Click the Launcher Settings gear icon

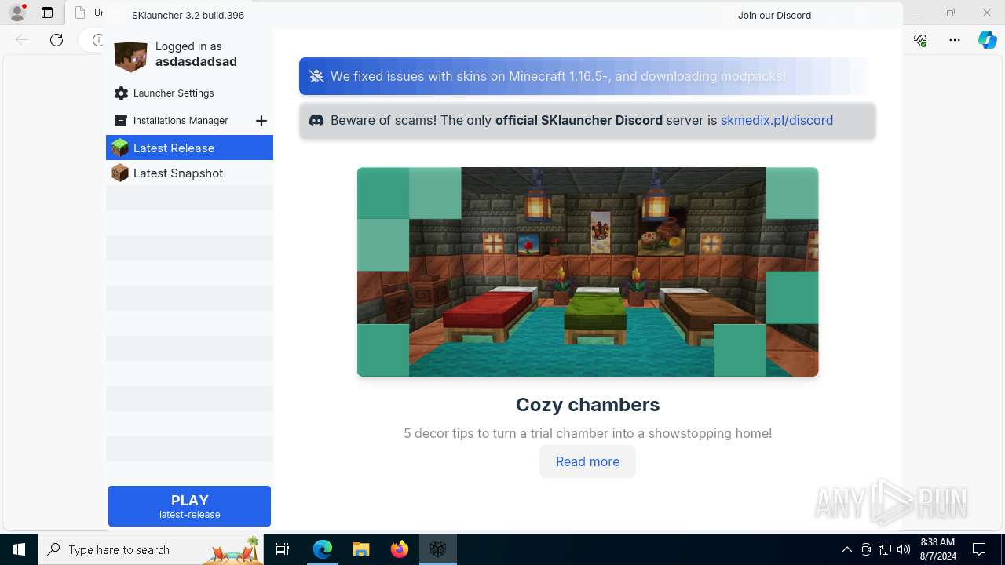coord(121,93)
